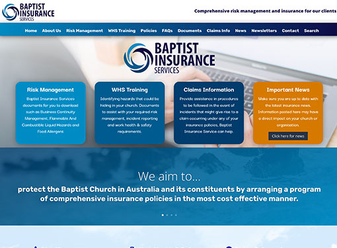This screenshot has width=337, height=248.
Task: Open the Claims Info nav link
Action: click(x=218, y=30)
